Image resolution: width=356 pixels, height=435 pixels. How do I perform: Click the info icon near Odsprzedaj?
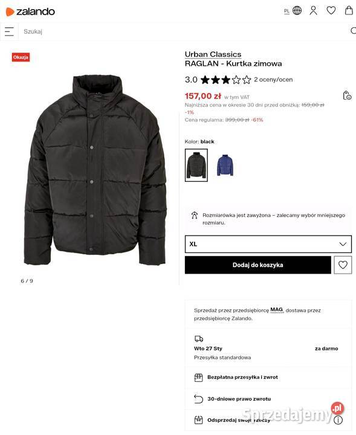pyautogui.click(x=338, y=420)
